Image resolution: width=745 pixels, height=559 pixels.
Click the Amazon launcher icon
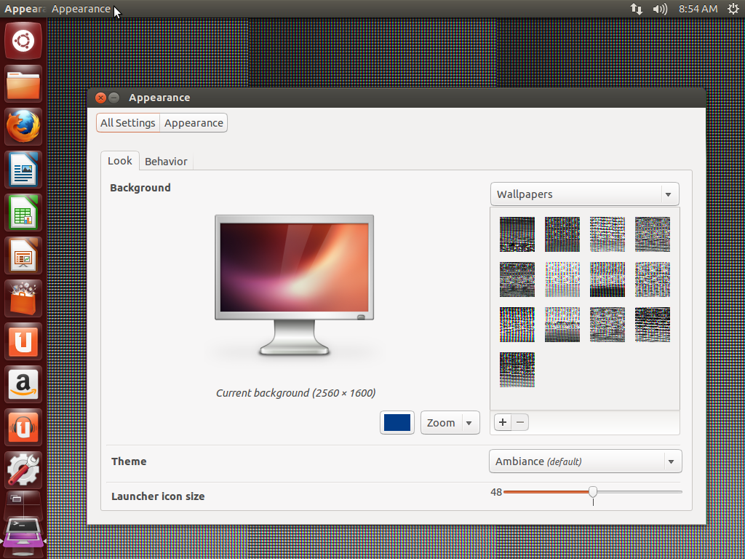[23, 384]
